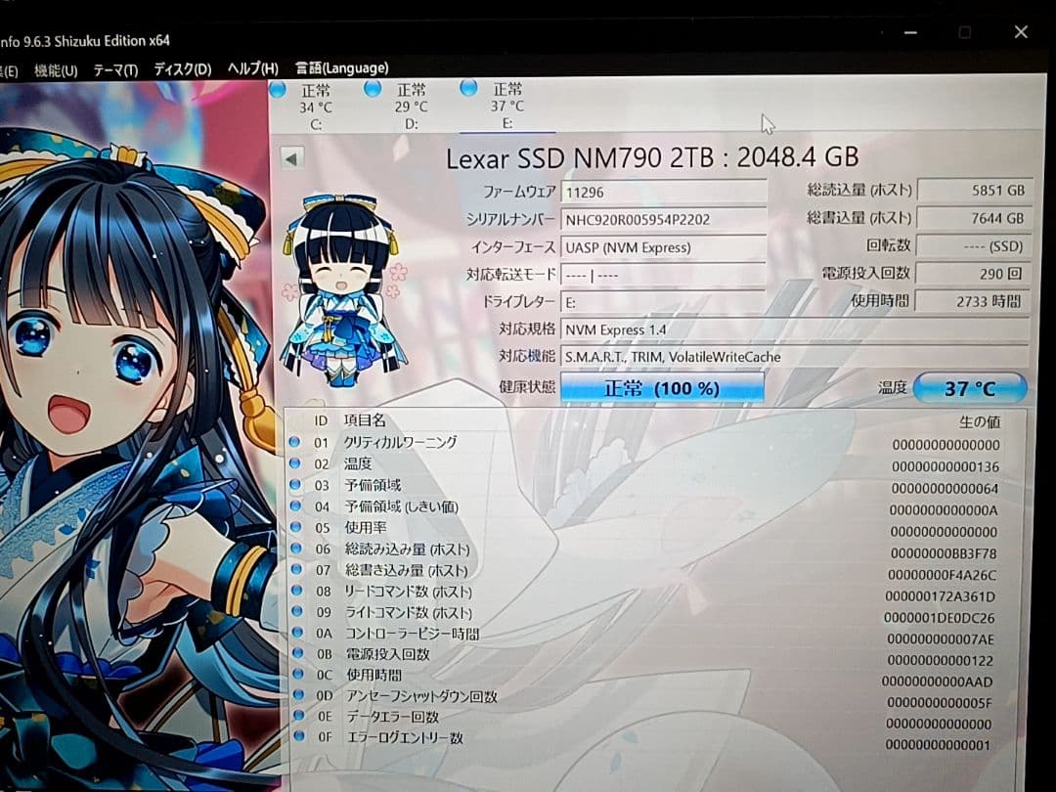Click the 生の値 column header
Image resolution: width=1056 pixels, height=792 pixels.
pyautogui.click(x=979, y=422)
